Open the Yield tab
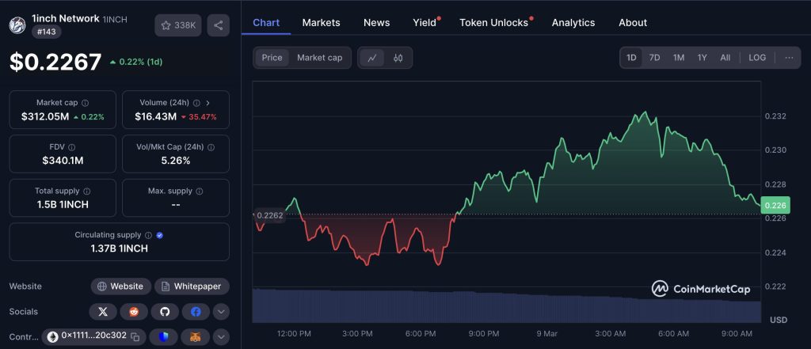 pos(425,23)
